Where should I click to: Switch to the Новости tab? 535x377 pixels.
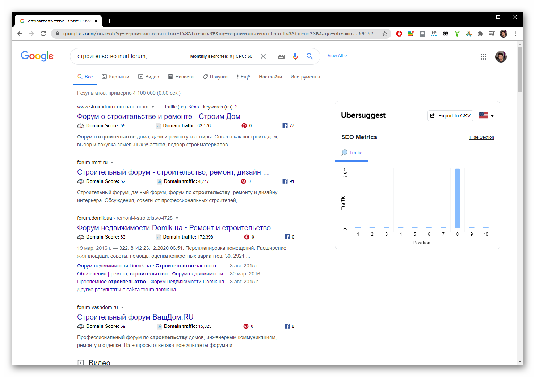pos(181,77)
